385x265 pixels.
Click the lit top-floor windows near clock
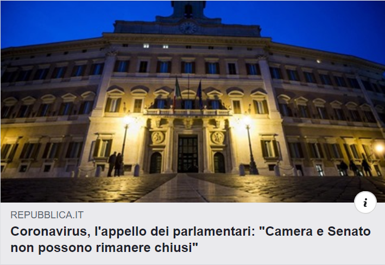pos(156,46)
